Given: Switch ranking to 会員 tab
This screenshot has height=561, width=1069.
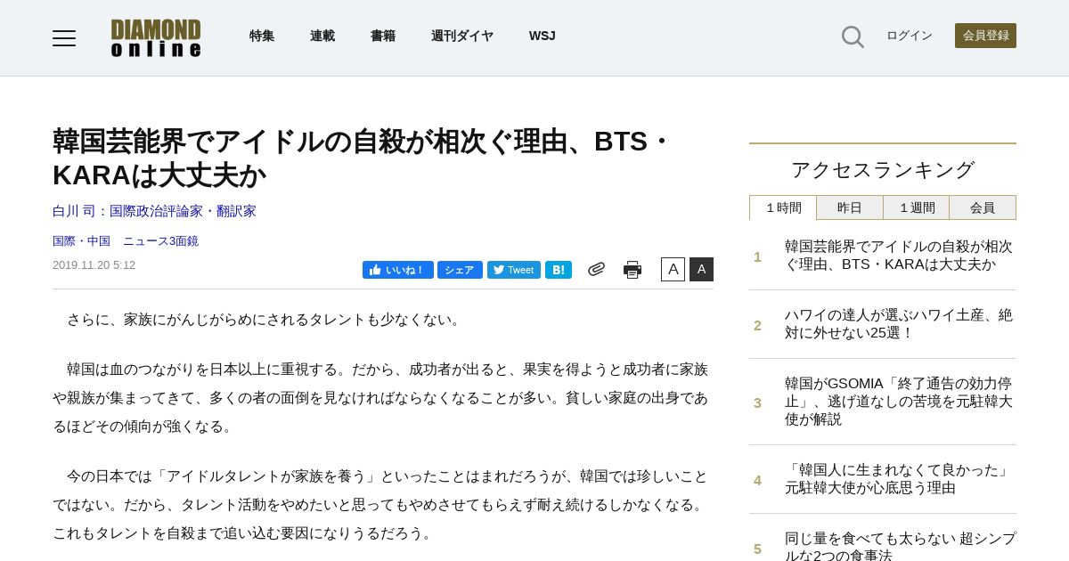Looking at the screenshot, I should pos(983,207).
